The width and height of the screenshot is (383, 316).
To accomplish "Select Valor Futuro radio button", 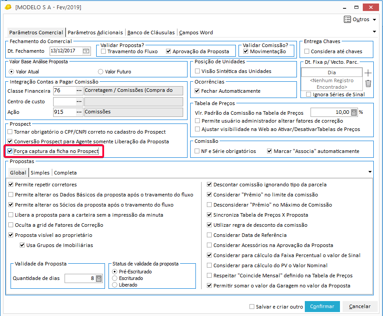I will click(101, 72).
